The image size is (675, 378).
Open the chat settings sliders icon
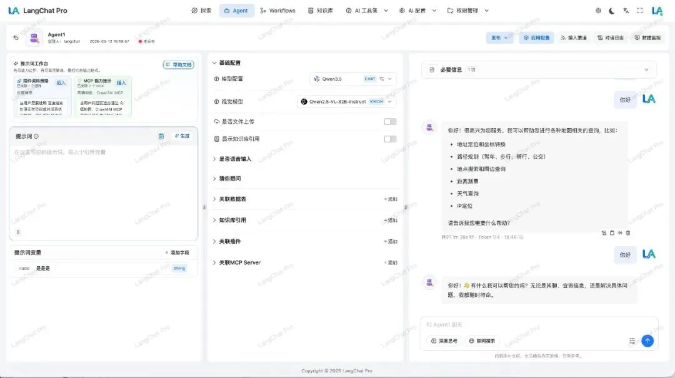(632, 341)
